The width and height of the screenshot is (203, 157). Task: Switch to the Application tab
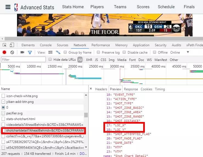(141, 45)
